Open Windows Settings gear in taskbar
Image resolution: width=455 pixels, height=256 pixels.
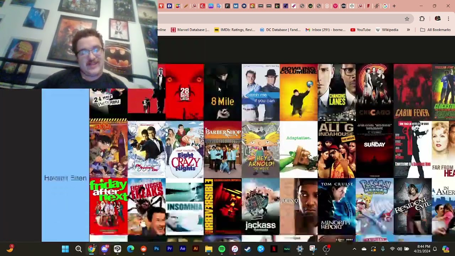click(300, 249)
